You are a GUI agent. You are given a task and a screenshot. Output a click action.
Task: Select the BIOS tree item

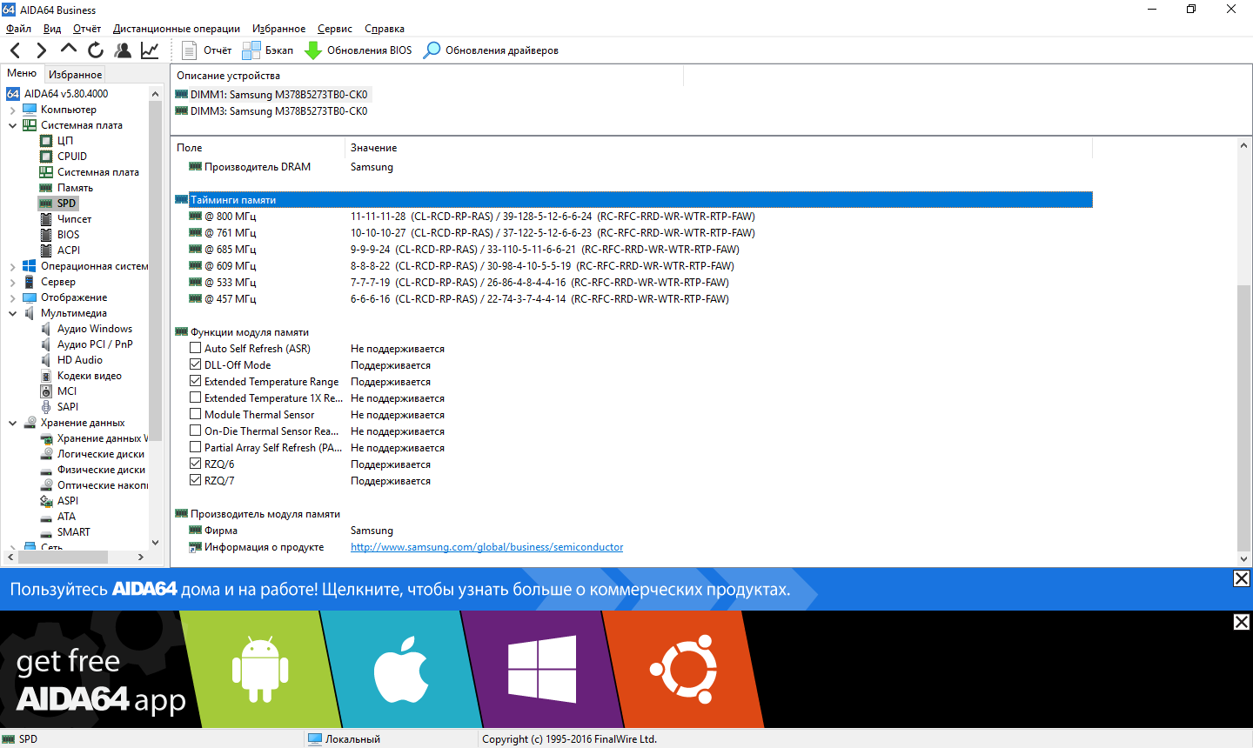68,235
